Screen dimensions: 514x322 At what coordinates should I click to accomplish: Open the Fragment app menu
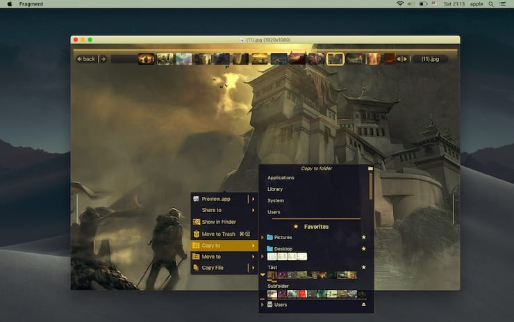[x=31, y=4]
